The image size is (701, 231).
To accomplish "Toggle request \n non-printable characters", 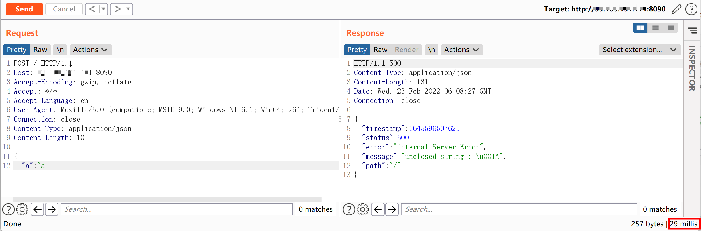I will click(60, 50).
